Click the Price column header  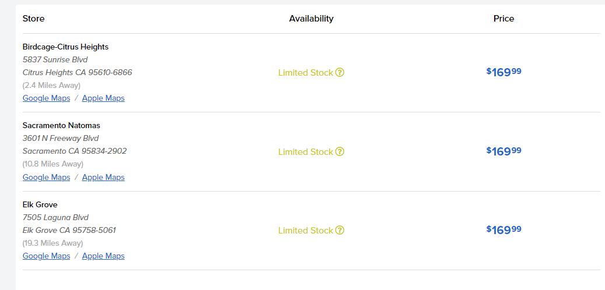click(503, 19)
